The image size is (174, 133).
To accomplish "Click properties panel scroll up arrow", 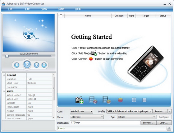I will (53, 75).
